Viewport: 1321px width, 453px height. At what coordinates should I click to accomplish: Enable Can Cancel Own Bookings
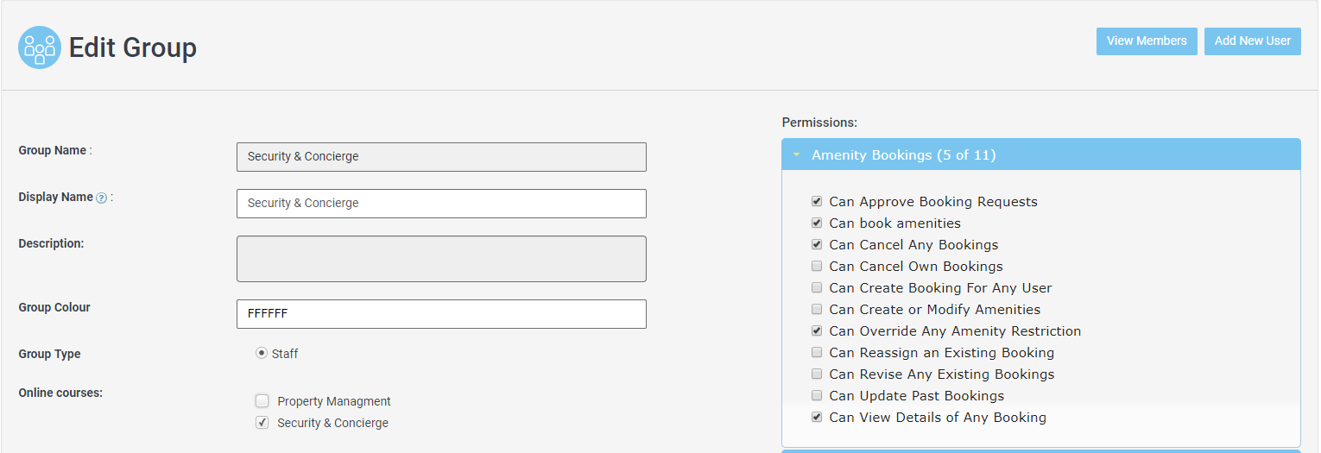[x=817, y=267]
